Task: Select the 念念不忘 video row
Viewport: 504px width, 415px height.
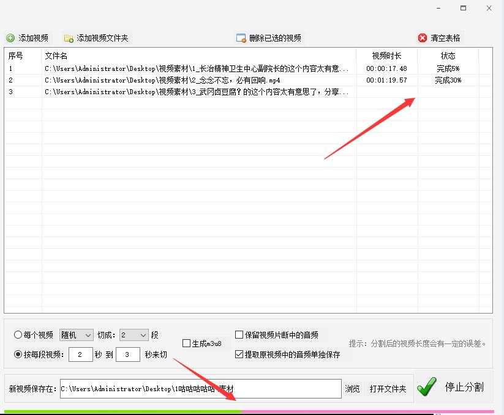Action: [x=184, y=80]
